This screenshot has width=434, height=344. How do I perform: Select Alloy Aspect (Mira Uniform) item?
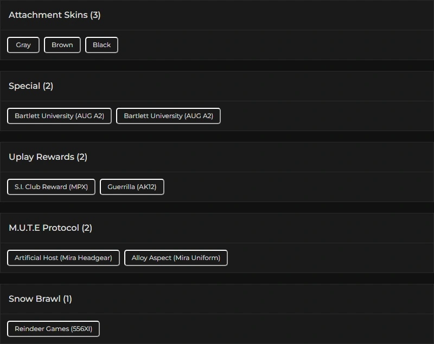(176, 258)
